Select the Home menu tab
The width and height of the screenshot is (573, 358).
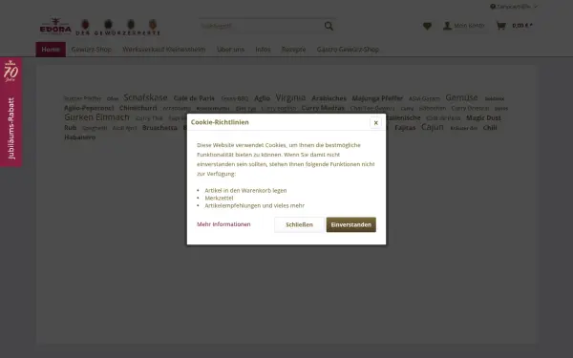click(x=51, y=50)
